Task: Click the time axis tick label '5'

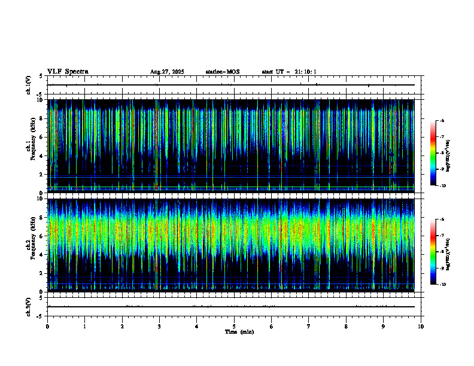Action: click(x=234, y=327)
